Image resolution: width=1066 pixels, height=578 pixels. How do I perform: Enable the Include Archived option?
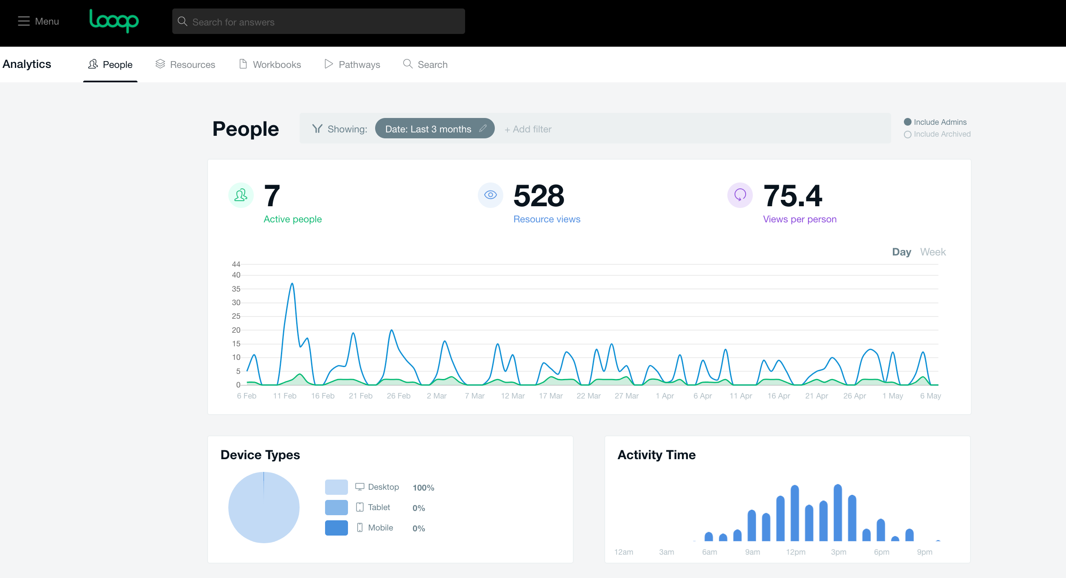908,135
